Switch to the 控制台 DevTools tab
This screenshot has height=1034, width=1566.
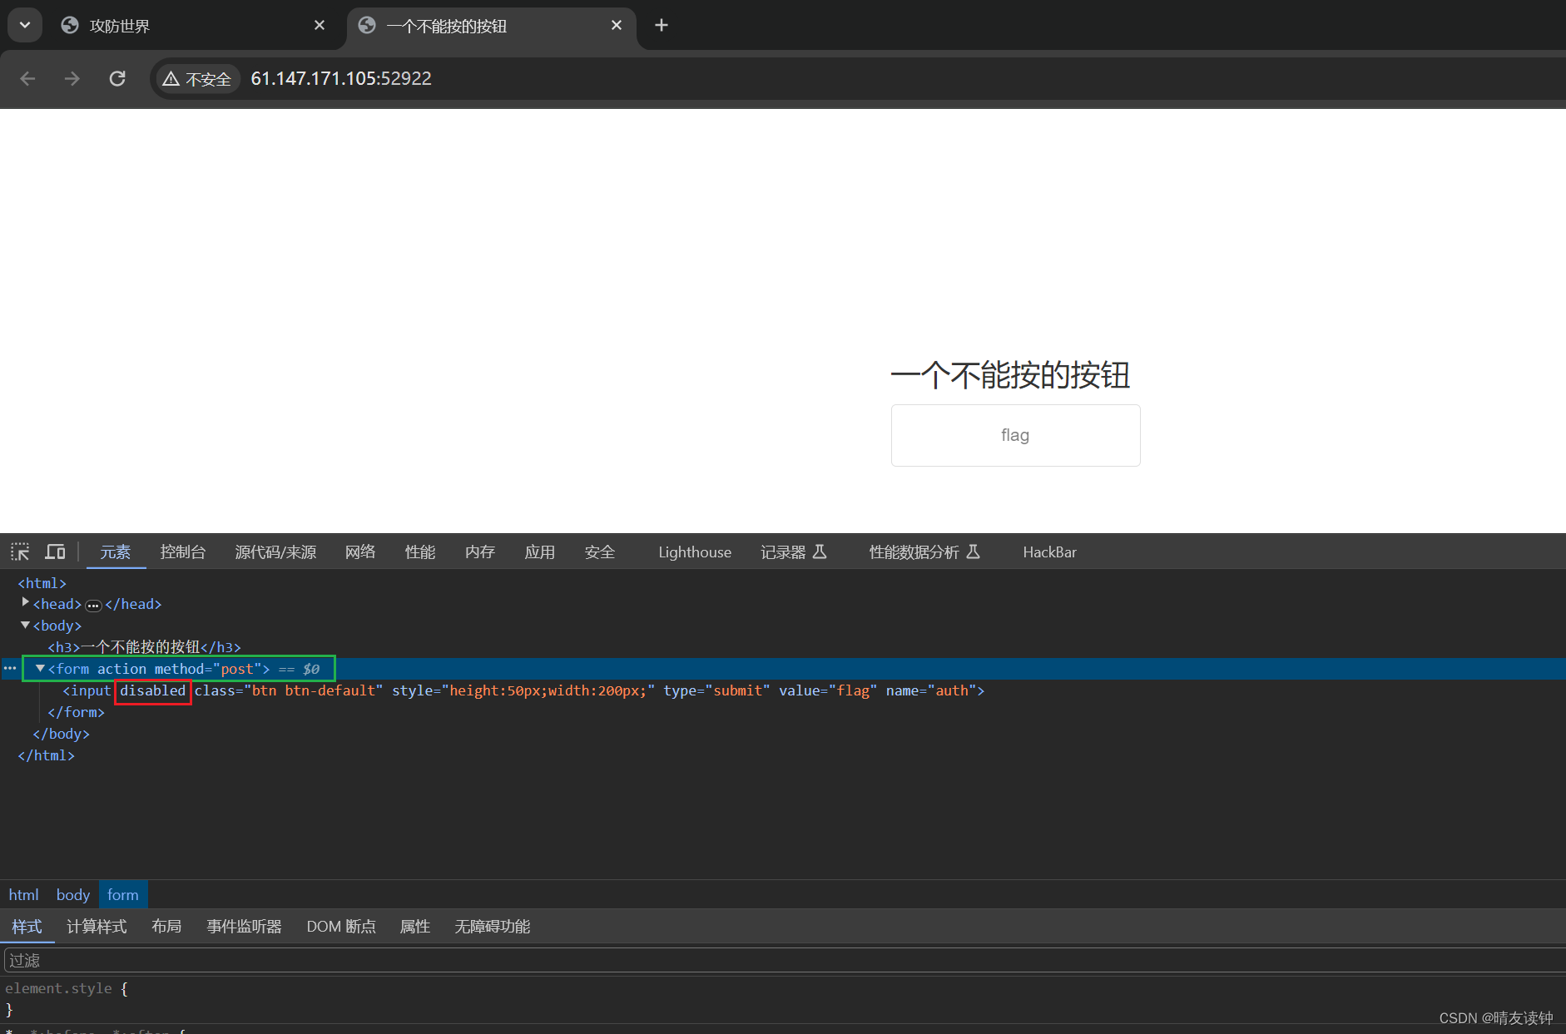[x=183, y=552]
